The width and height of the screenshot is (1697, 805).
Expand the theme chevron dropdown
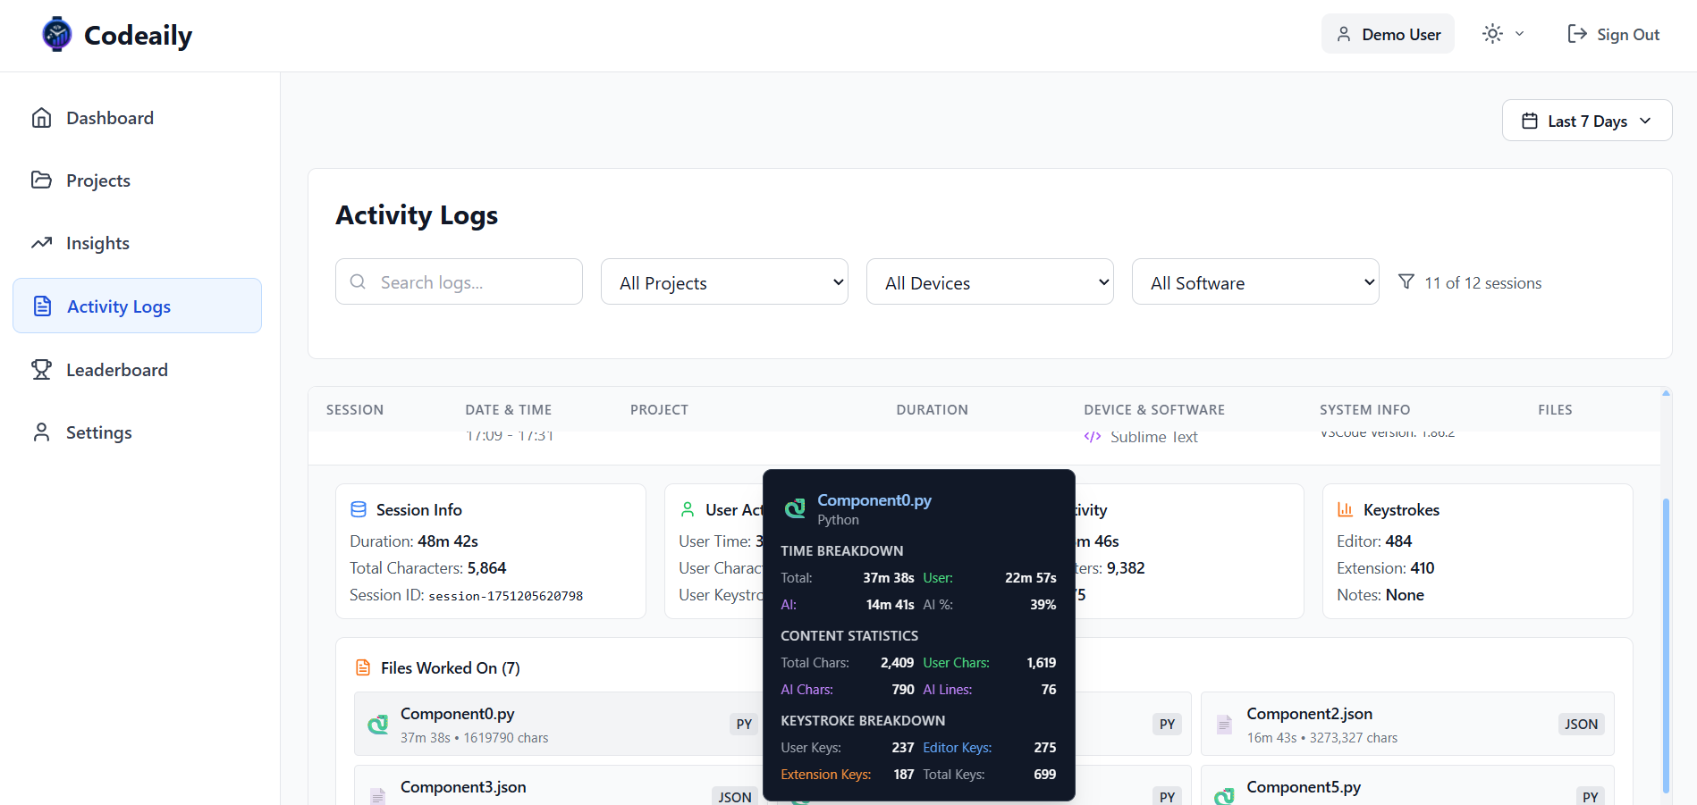[1519, 34]
